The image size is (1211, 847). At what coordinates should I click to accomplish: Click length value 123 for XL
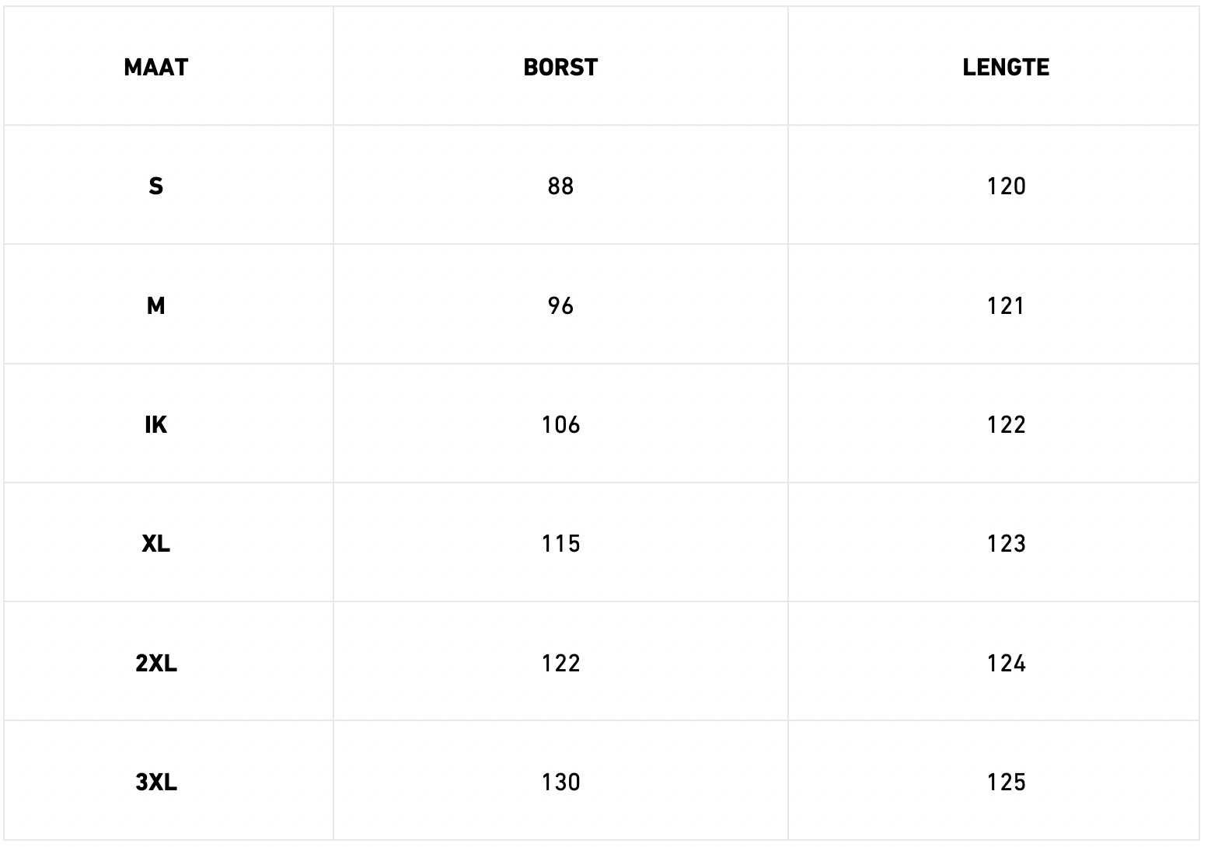click(1006, 544)
